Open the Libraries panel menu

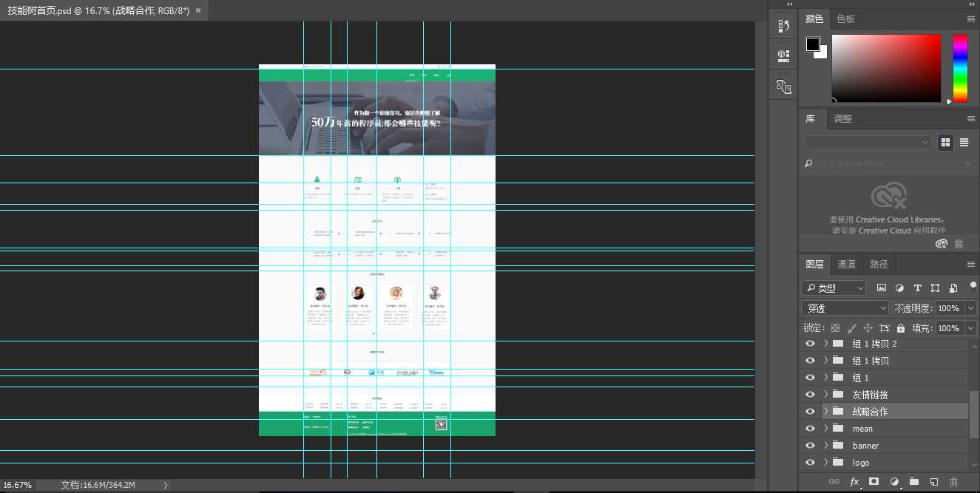(970, 118)
